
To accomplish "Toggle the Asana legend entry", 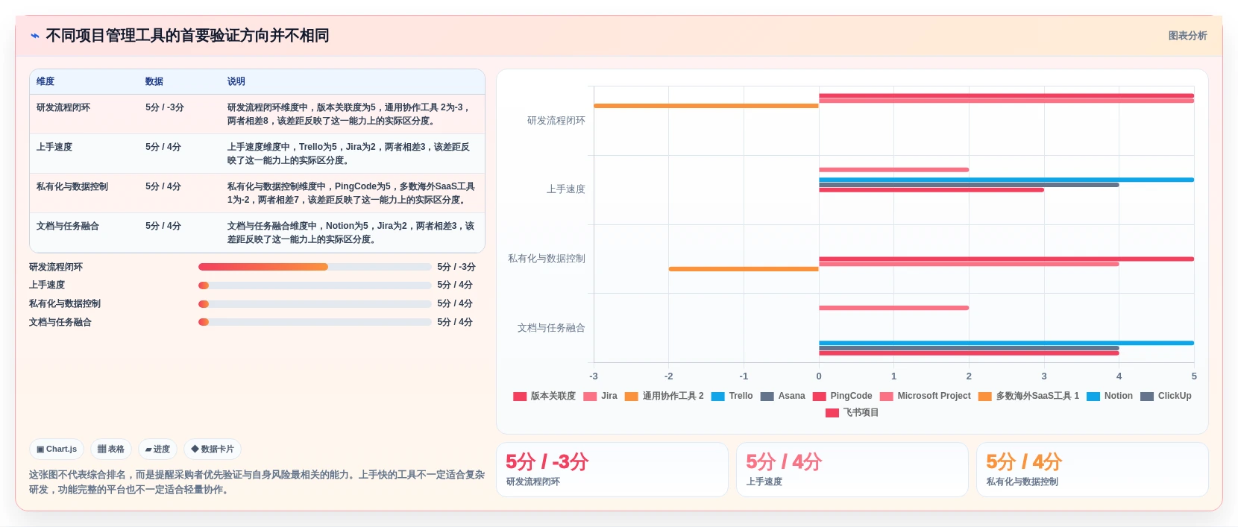I will 783,396.
